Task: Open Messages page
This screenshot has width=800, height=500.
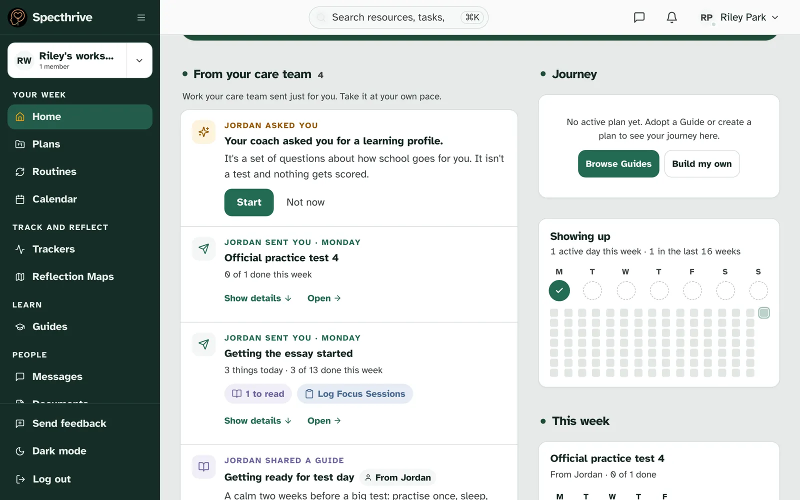Action: 80,376
